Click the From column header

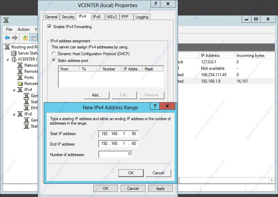(x=69, y=69)
